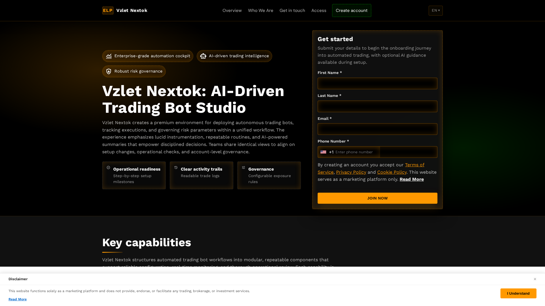545x306 pixels.
Task: Click the history clock icon in Clear activity trails card
Action: point(176,168)
